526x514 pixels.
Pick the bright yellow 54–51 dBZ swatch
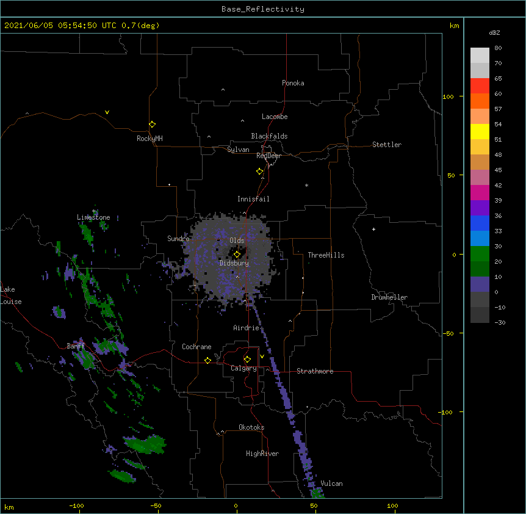coord(480,131)
